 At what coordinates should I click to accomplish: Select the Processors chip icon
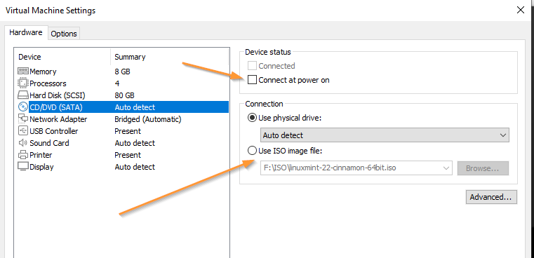pyautogui.click(x=23, y=83)
